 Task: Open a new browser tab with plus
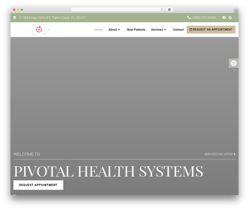[236, 11]
